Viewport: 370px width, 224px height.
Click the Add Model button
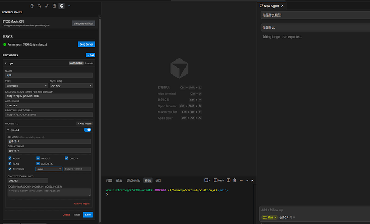85,124
